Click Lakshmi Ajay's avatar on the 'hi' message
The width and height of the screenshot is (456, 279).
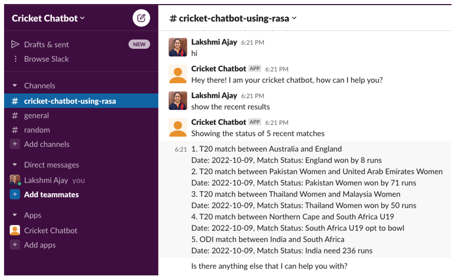[178, 47]
